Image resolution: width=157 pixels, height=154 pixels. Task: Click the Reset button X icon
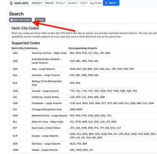point(37,20)
